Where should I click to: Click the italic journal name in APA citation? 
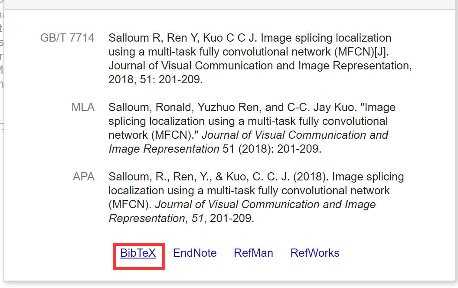tap(242, 211)
